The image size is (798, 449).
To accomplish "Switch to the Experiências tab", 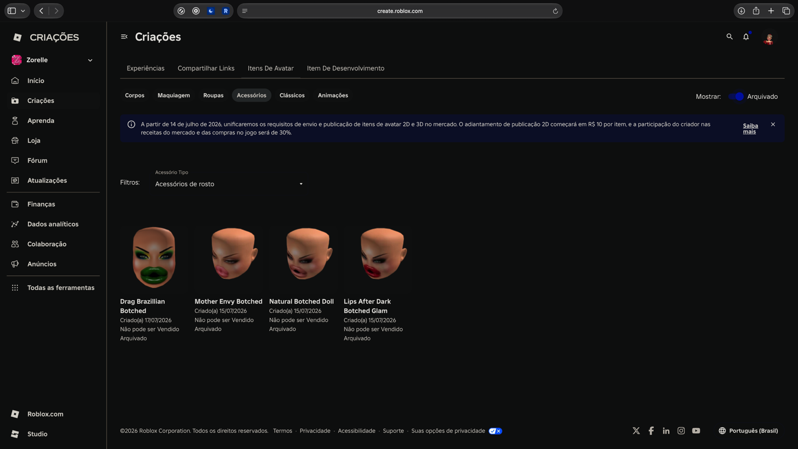I will (145, 69).
